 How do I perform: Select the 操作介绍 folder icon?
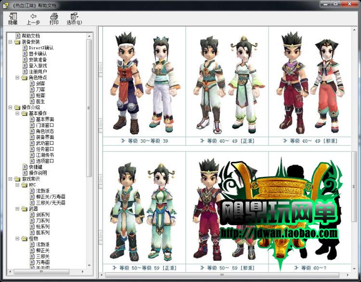coord(17,107)
